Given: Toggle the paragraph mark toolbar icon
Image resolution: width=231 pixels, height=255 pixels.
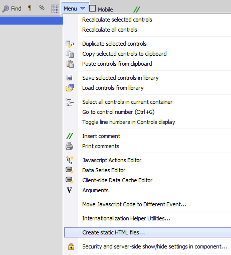Looking at the screenshot, I should click(30, 8).
